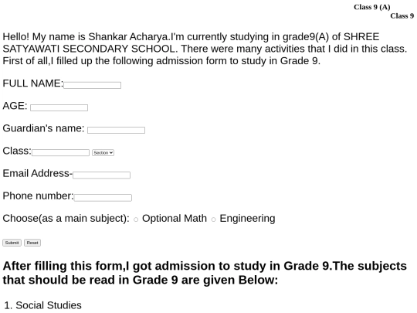Viewport: 417px width, 313px height.
Task: Click the Email Address field
Action: coord(102,175)
